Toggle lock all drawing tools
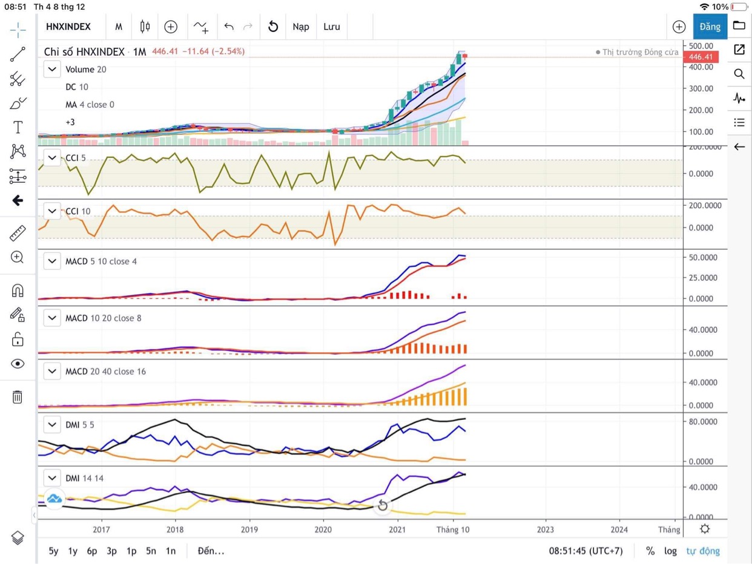 18,339
